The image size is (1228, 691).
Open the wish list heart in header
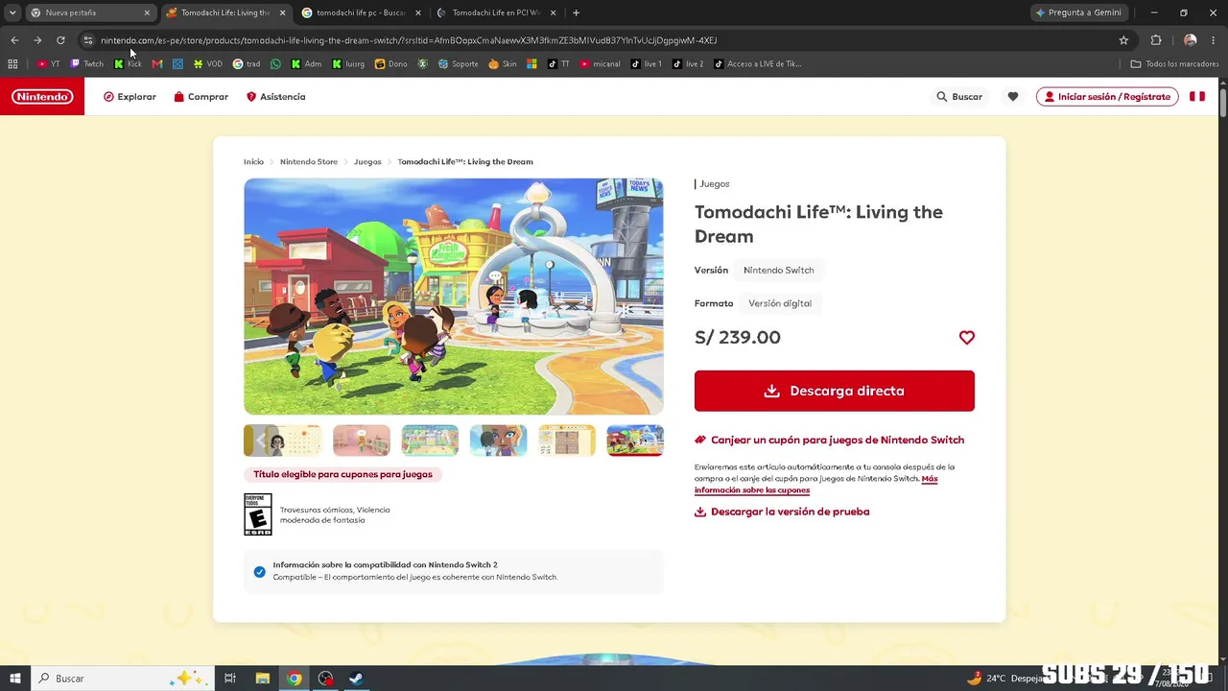(1012, 97)
